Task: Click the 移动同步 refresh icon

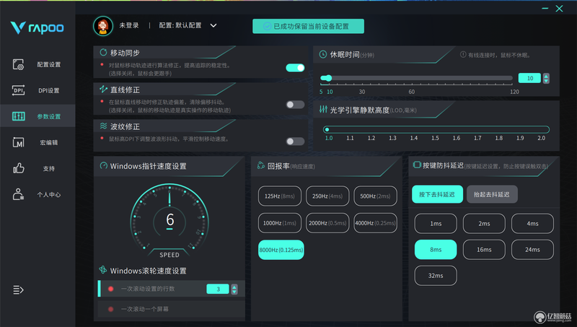Action: 103,53
